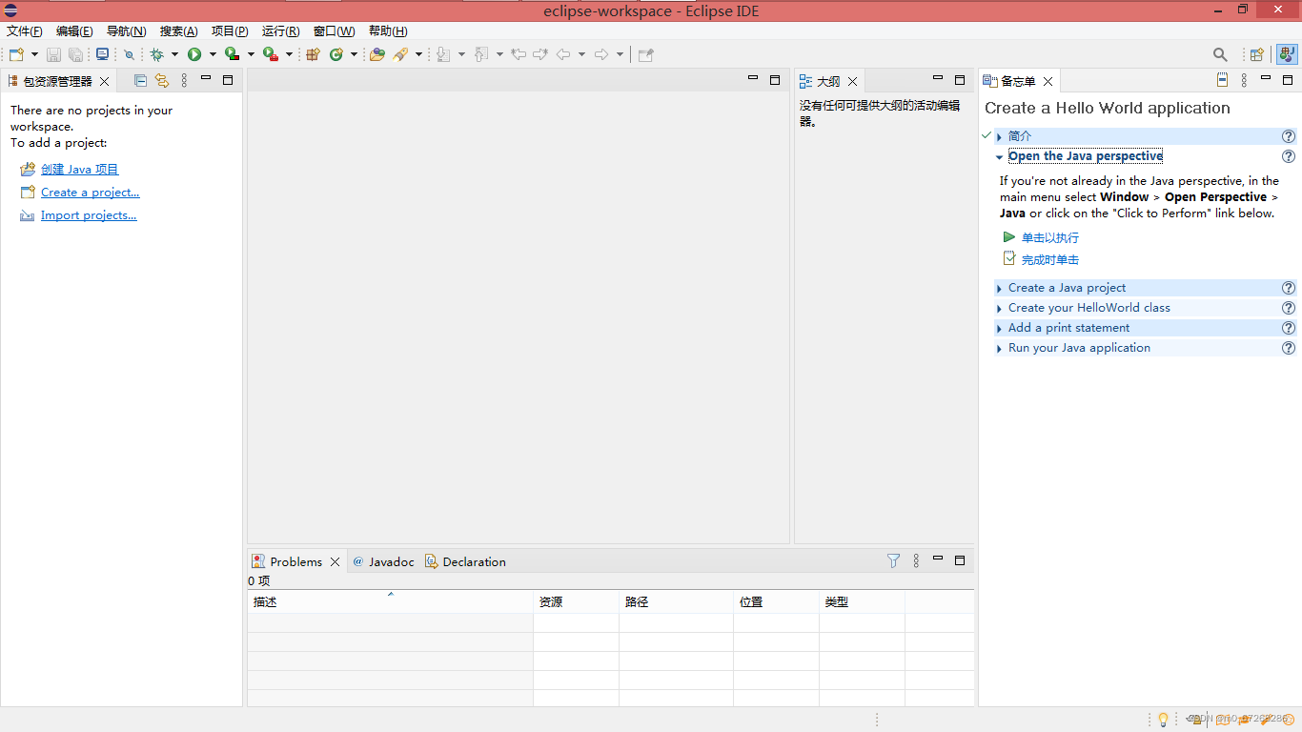Open help for Run your Java application step

point(1289,348)
